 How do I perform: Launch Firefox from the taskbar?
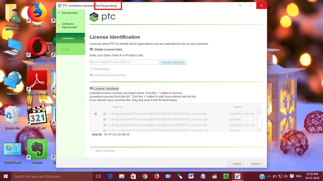pos(156,176)
